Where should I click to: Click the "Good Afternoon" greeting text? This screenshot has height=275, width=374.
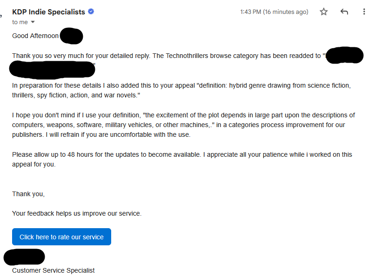35,36
